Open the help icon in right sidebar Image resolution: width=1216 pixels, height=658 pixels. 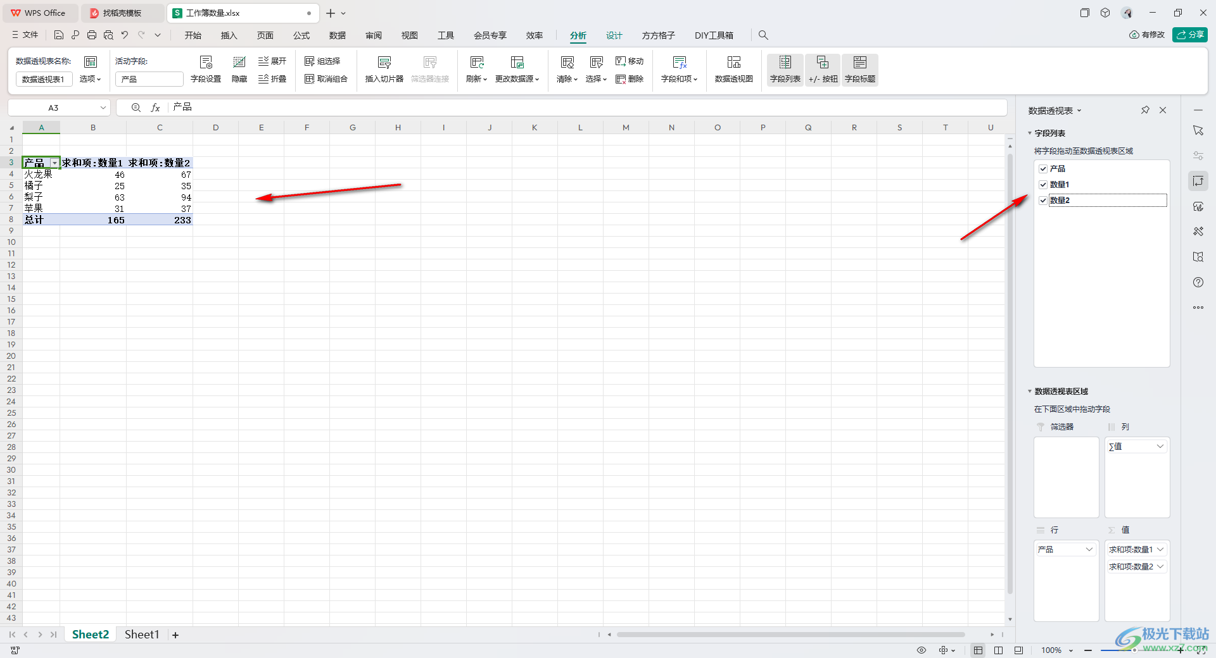click(x=1198, y=282)
